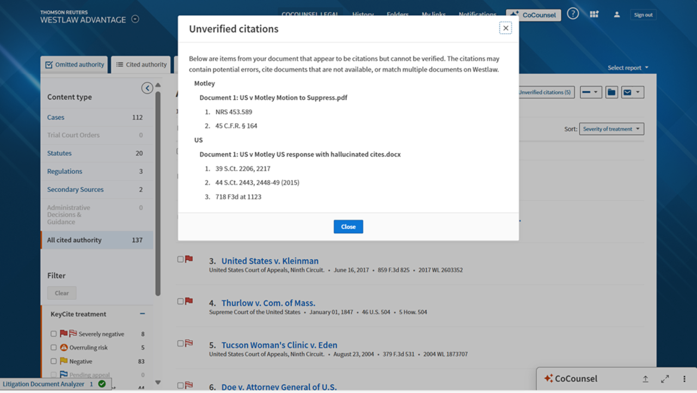This screenshot has height=393, width=697.
Task: Close the Unverified citations dialog with X
Action: pyautogui.click(x=505, y=28)
